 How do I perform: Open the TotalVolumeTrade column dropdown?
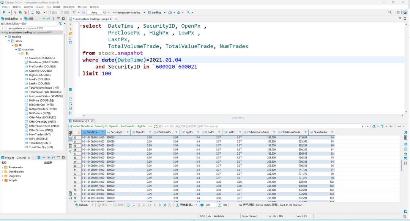point(274,132)
